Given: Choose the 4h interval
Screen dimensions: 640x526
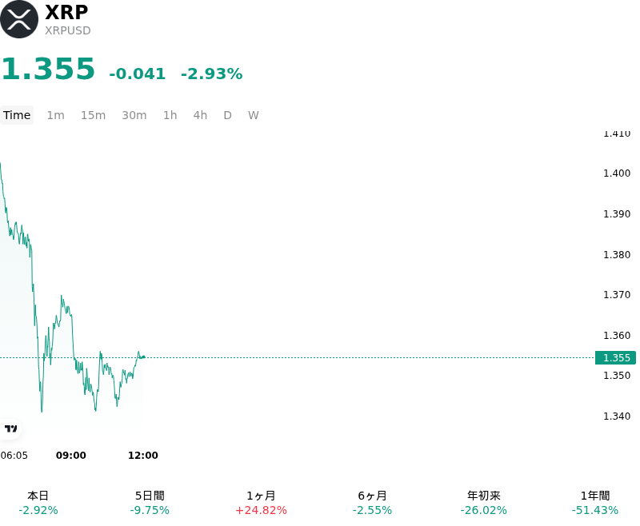Looking at the screenshot, I should pos(200,115).
